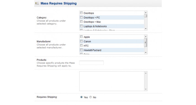Screen dimensions: 196x105
Task: Click the Mass Requires Shipping heading
Action: 59,3
